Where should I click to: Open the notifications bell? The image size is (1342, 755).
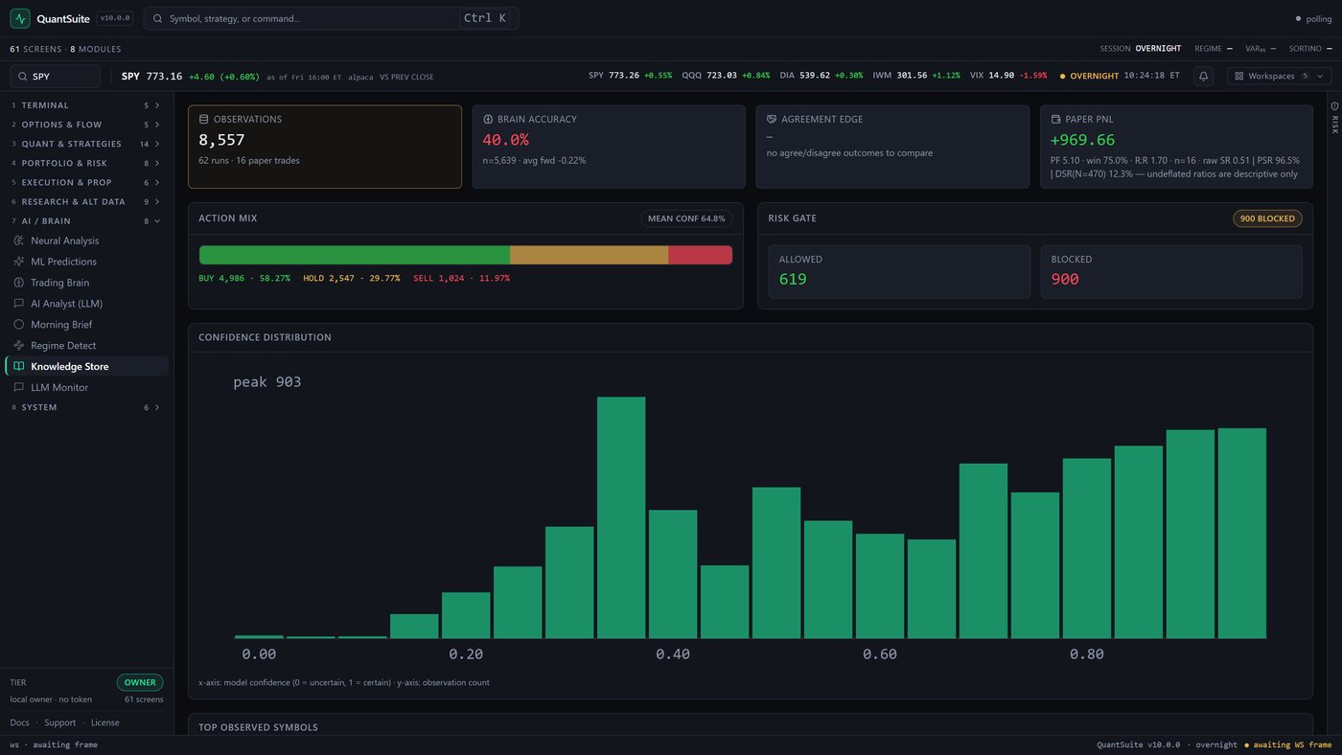1204,76
